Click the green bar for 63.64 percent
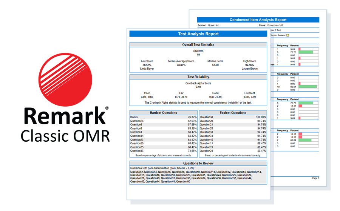340x211 pixels. (305, 140)
